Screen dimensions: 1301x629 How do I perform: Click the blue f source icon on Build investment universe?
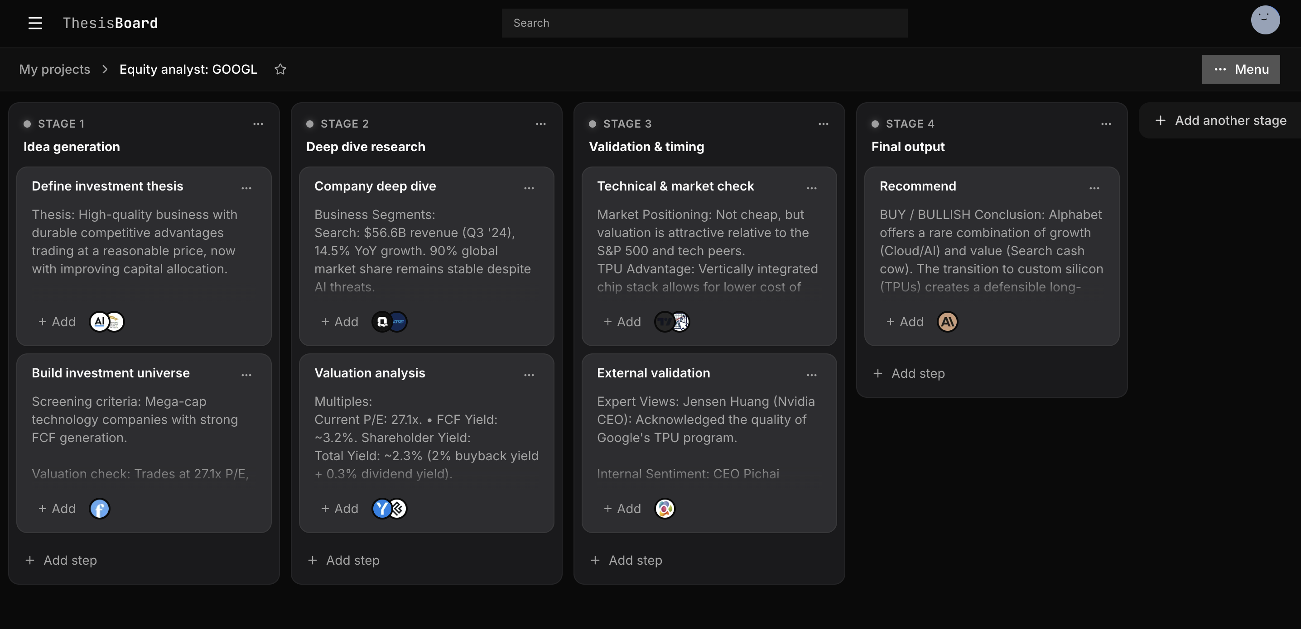point(100,509)
